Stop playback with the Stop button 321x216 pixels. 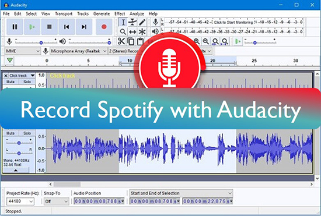click(50, 27)
